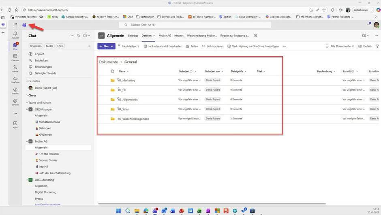381x215 pixels.
Task: Start a meeting with camera icon
Action: [364, 36]
